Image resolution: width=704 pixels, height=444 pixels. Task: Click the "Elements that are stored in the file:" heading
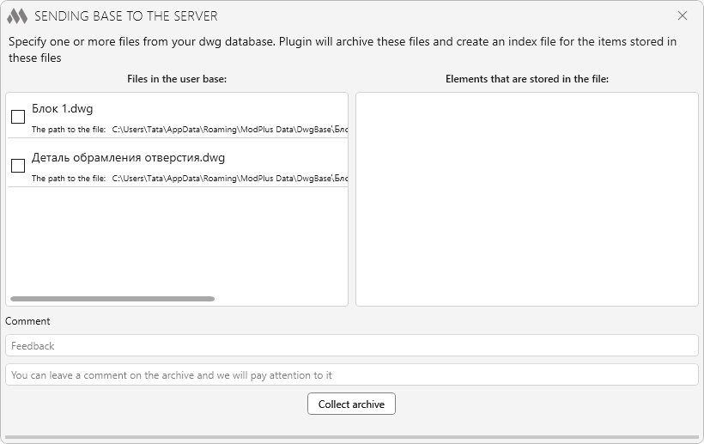click(526, 79)
